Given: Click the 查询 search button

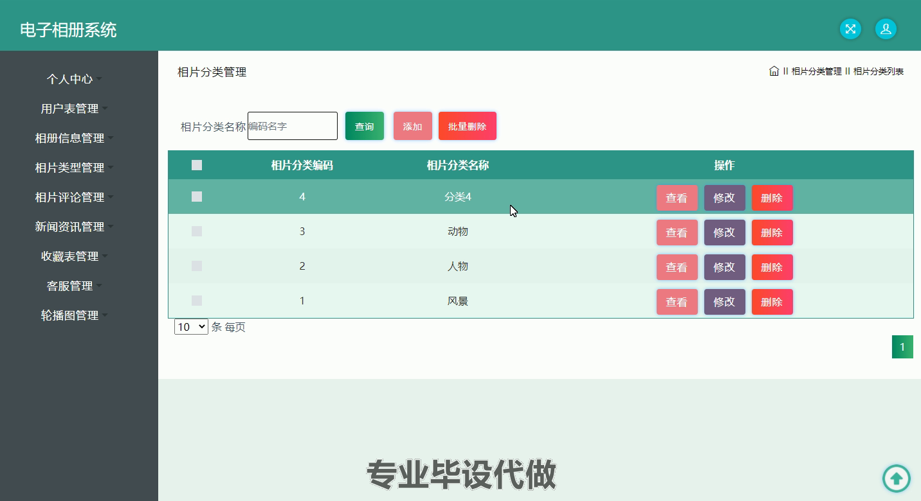Looking at the screenshot, I should tap(365, 126).
